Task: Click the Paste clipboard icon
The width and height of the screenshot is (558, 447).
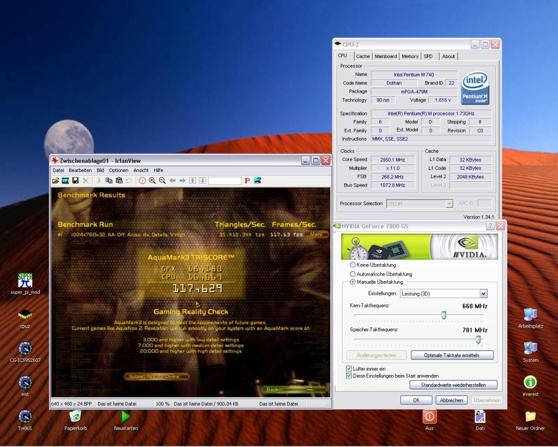Action: click(x=119, y=181)
